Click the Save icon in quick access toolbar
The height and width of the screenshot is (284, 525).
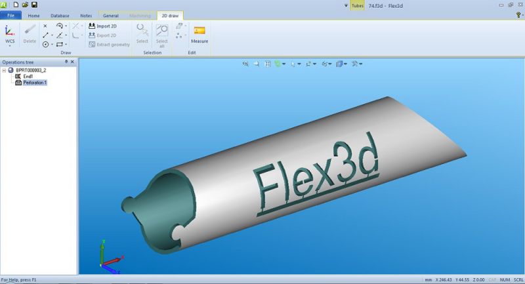coord(34,5)
